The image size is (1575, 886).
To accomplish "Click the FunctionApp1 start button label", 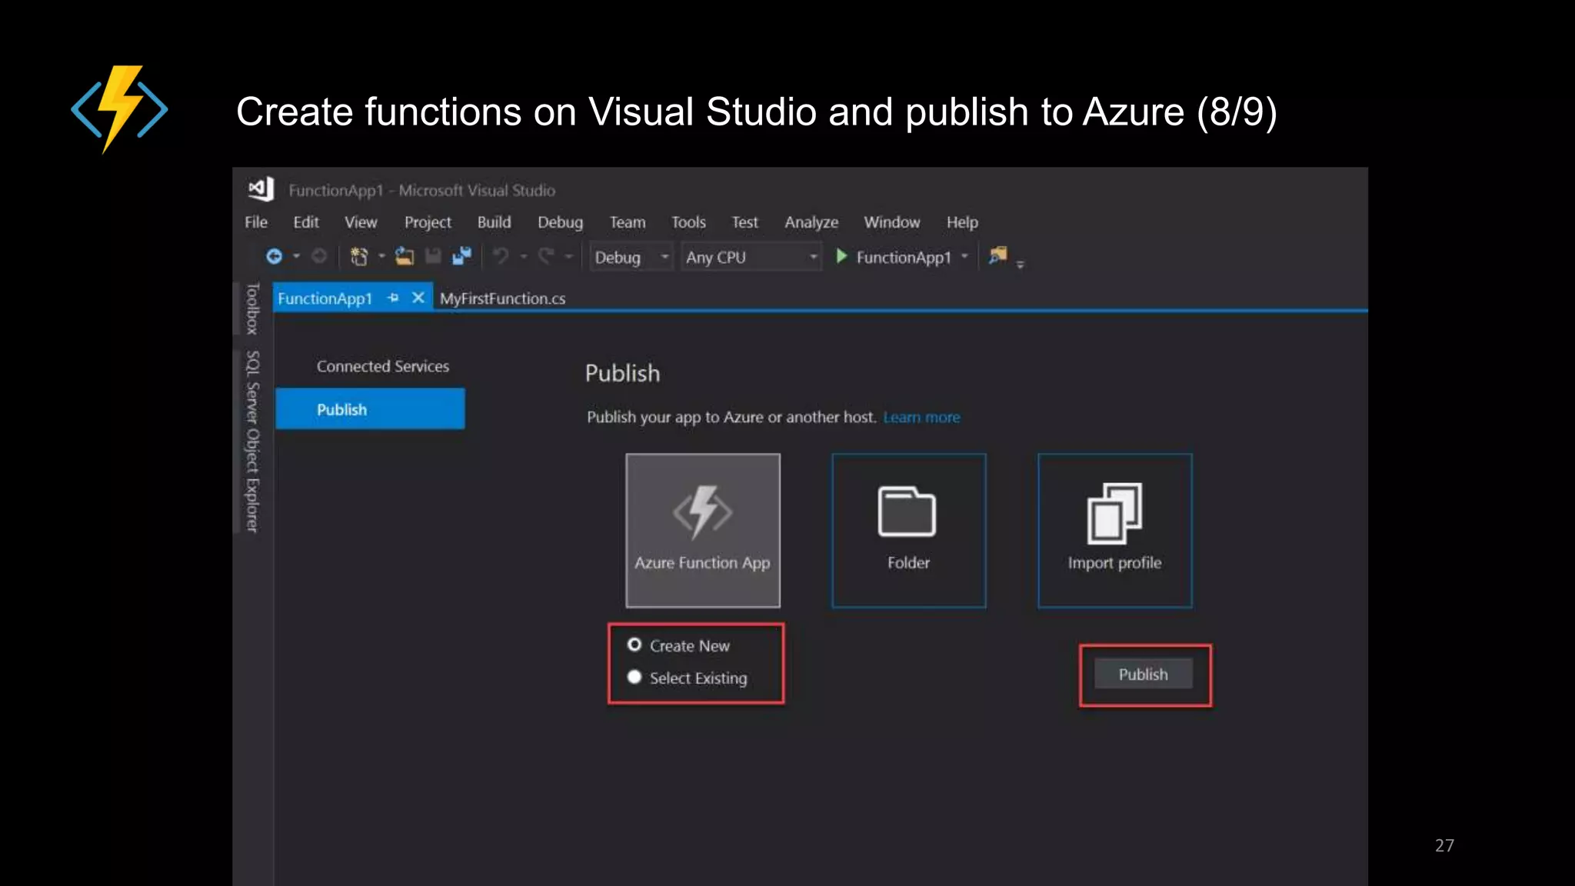I will 904,257.
